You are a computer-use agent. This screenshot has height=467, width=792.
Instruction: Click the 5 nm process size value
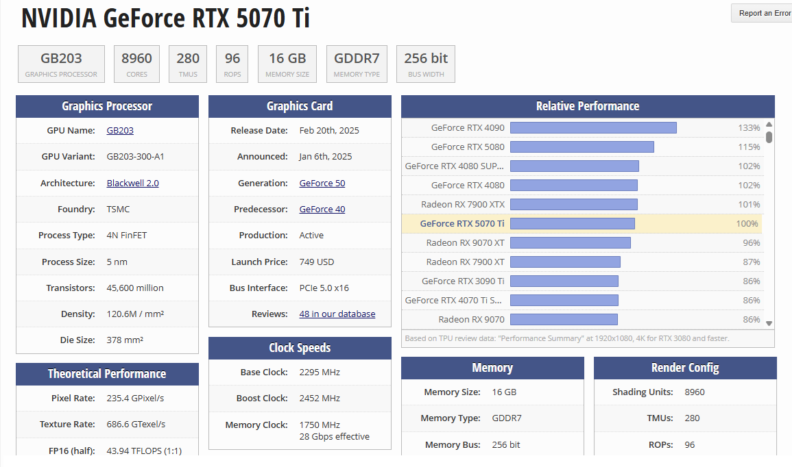coord(117,262)
